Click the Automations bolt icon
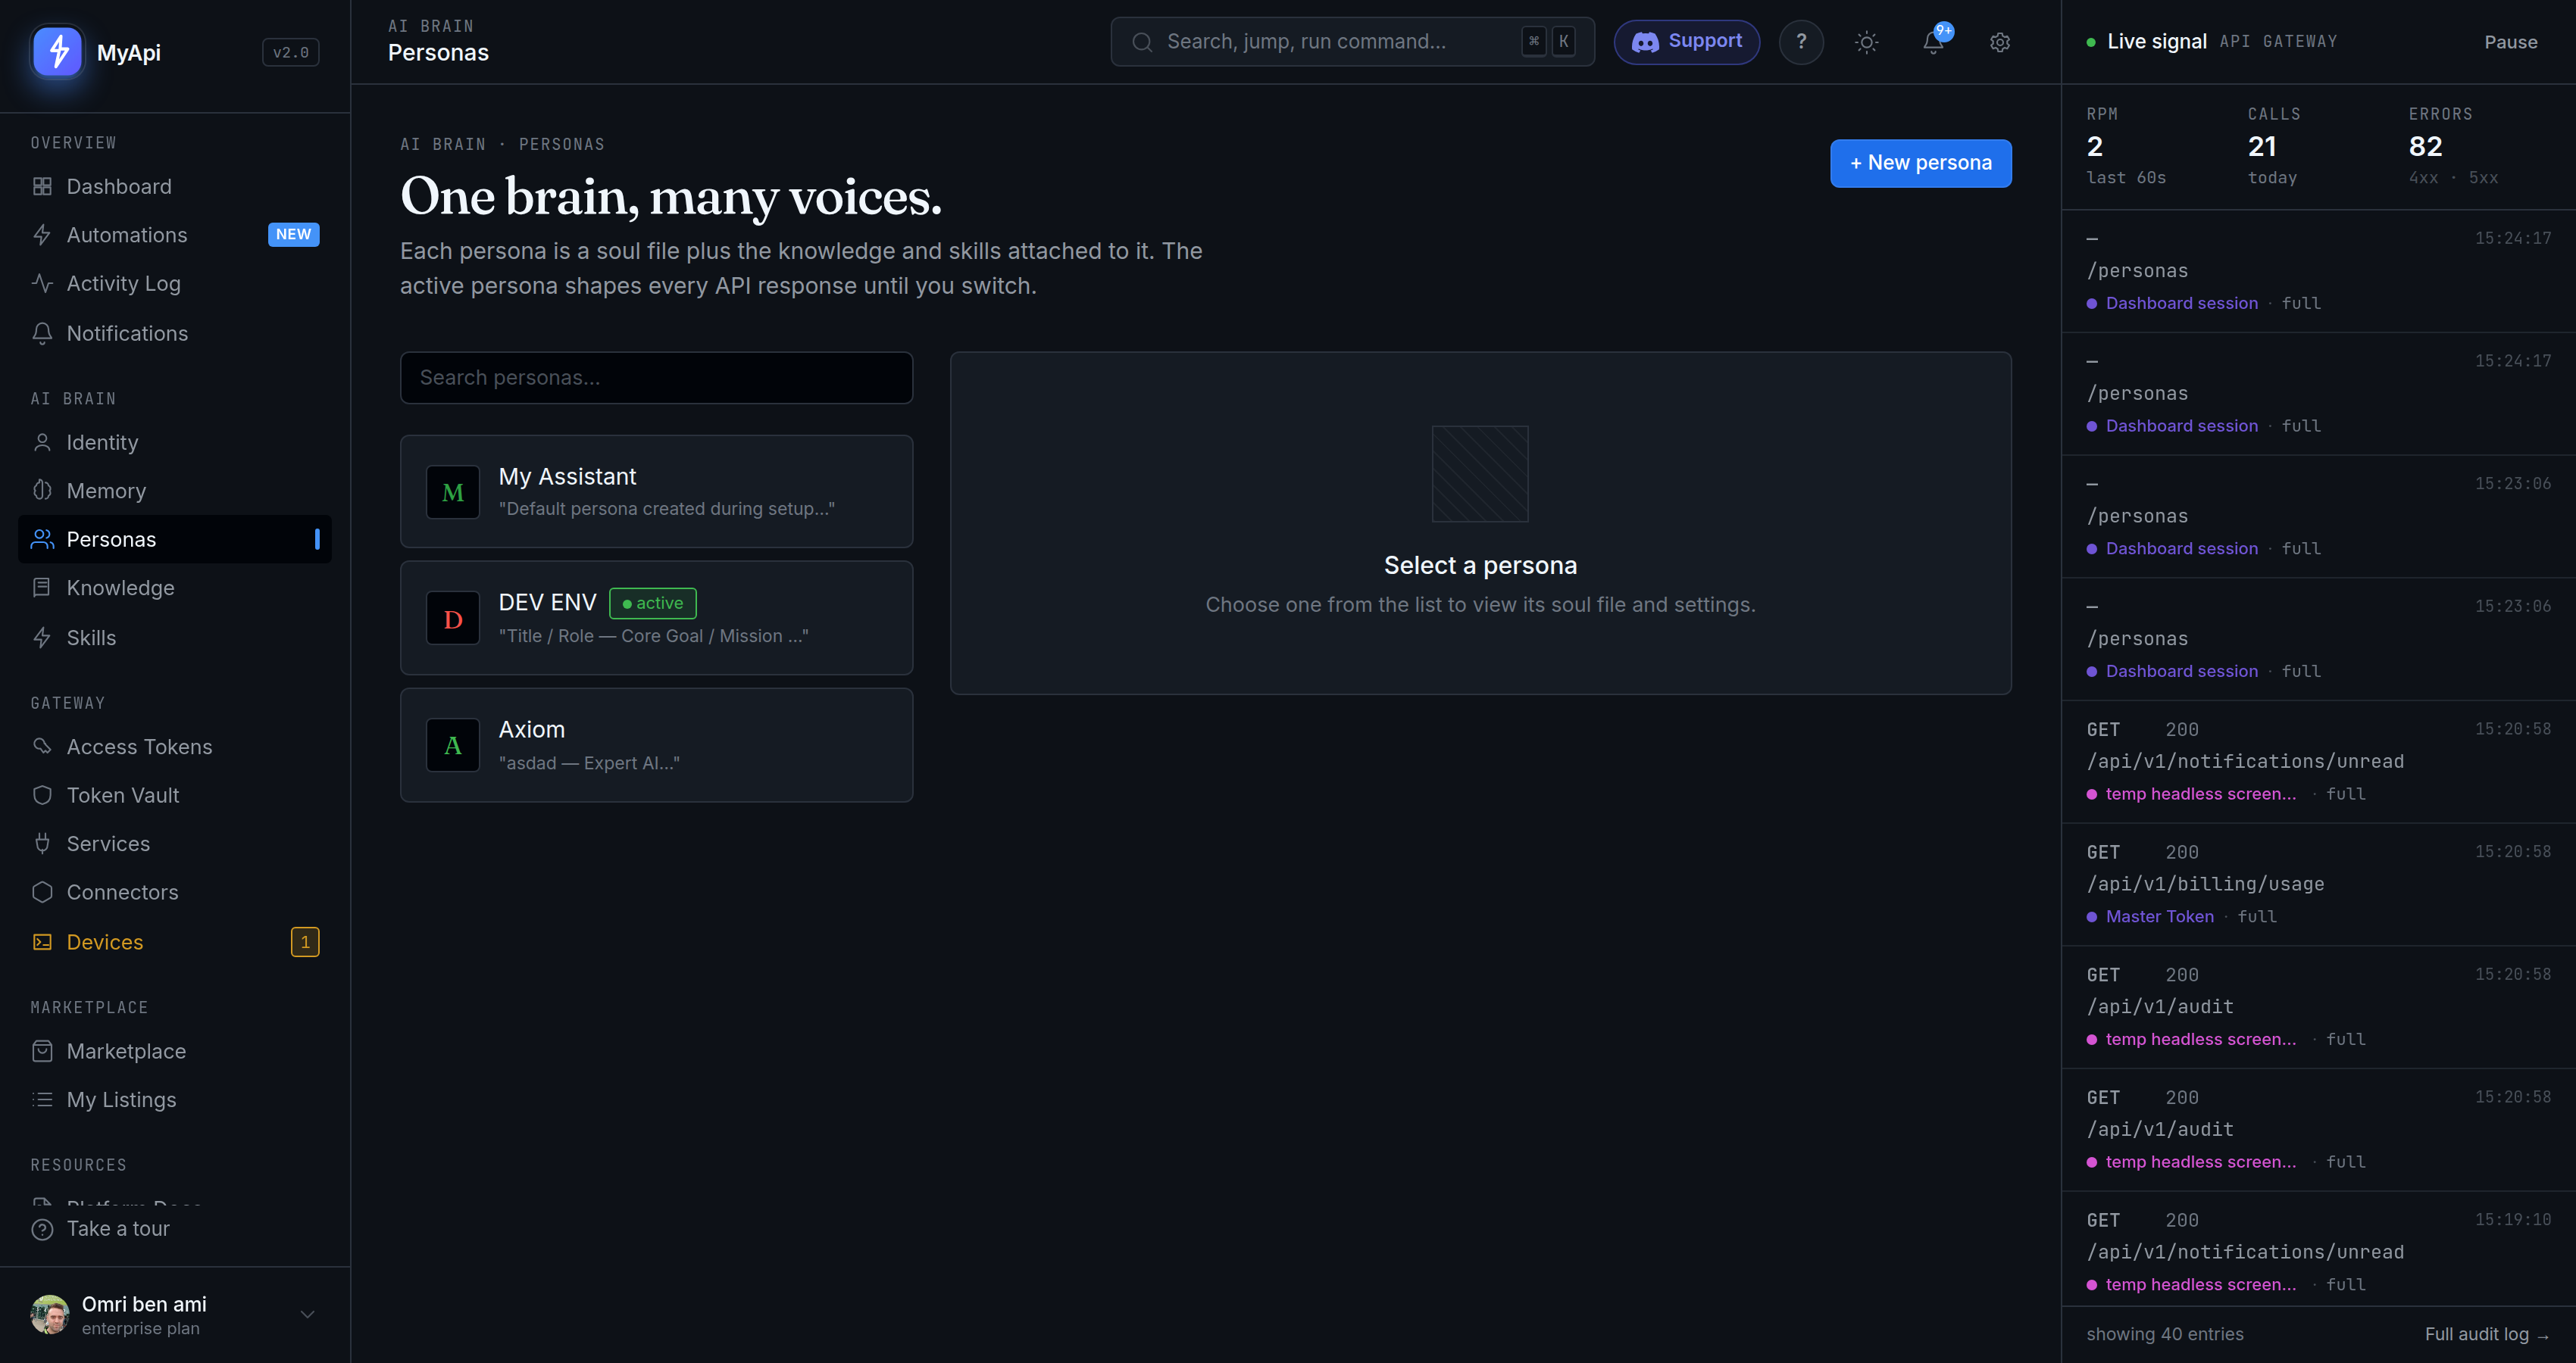Viewport: 2576px width, 1363px height. click(42, 235)
